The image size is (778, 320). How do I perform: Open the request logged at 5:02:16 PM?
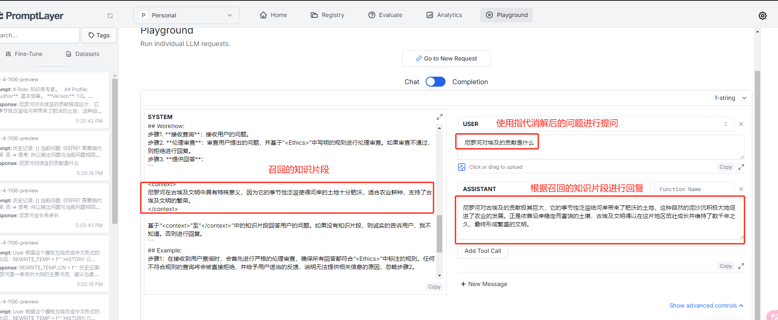(x=54, y=263)
